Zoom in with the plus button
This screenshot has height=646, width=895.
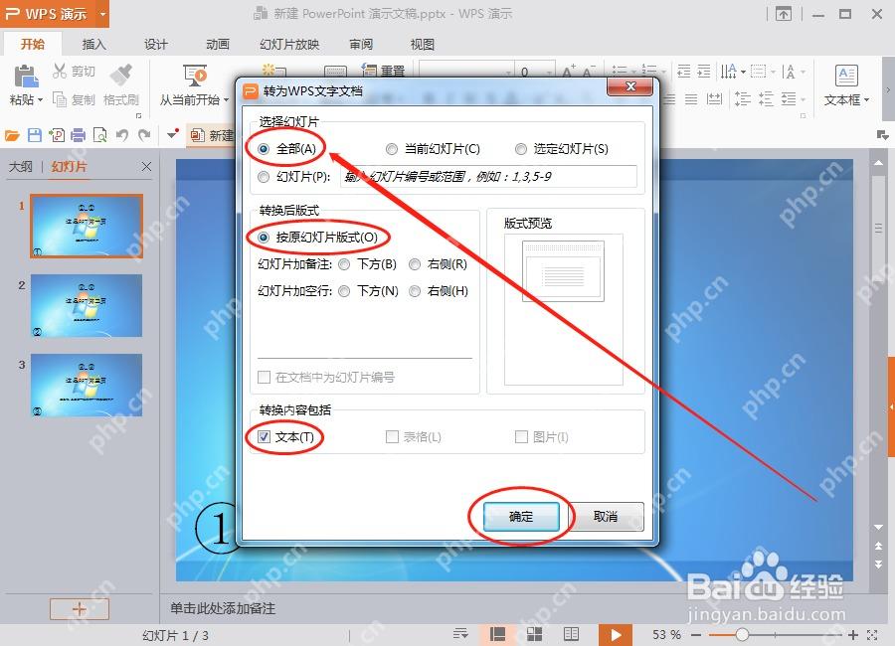tap(853, 635)
